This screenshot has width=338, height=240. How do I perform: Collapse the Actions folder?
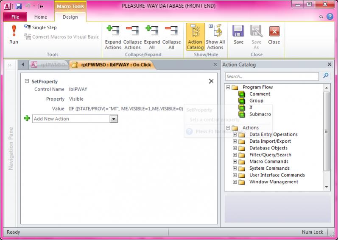click(228, 128)
